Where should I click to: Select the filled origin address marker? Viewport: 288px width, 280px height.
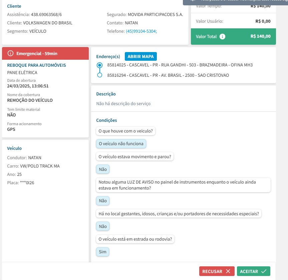tap(99, 65)
